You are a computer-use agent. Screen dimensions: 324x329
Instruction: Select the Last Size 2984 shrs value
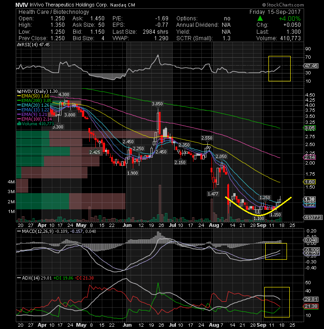click(x=156, y=32)
